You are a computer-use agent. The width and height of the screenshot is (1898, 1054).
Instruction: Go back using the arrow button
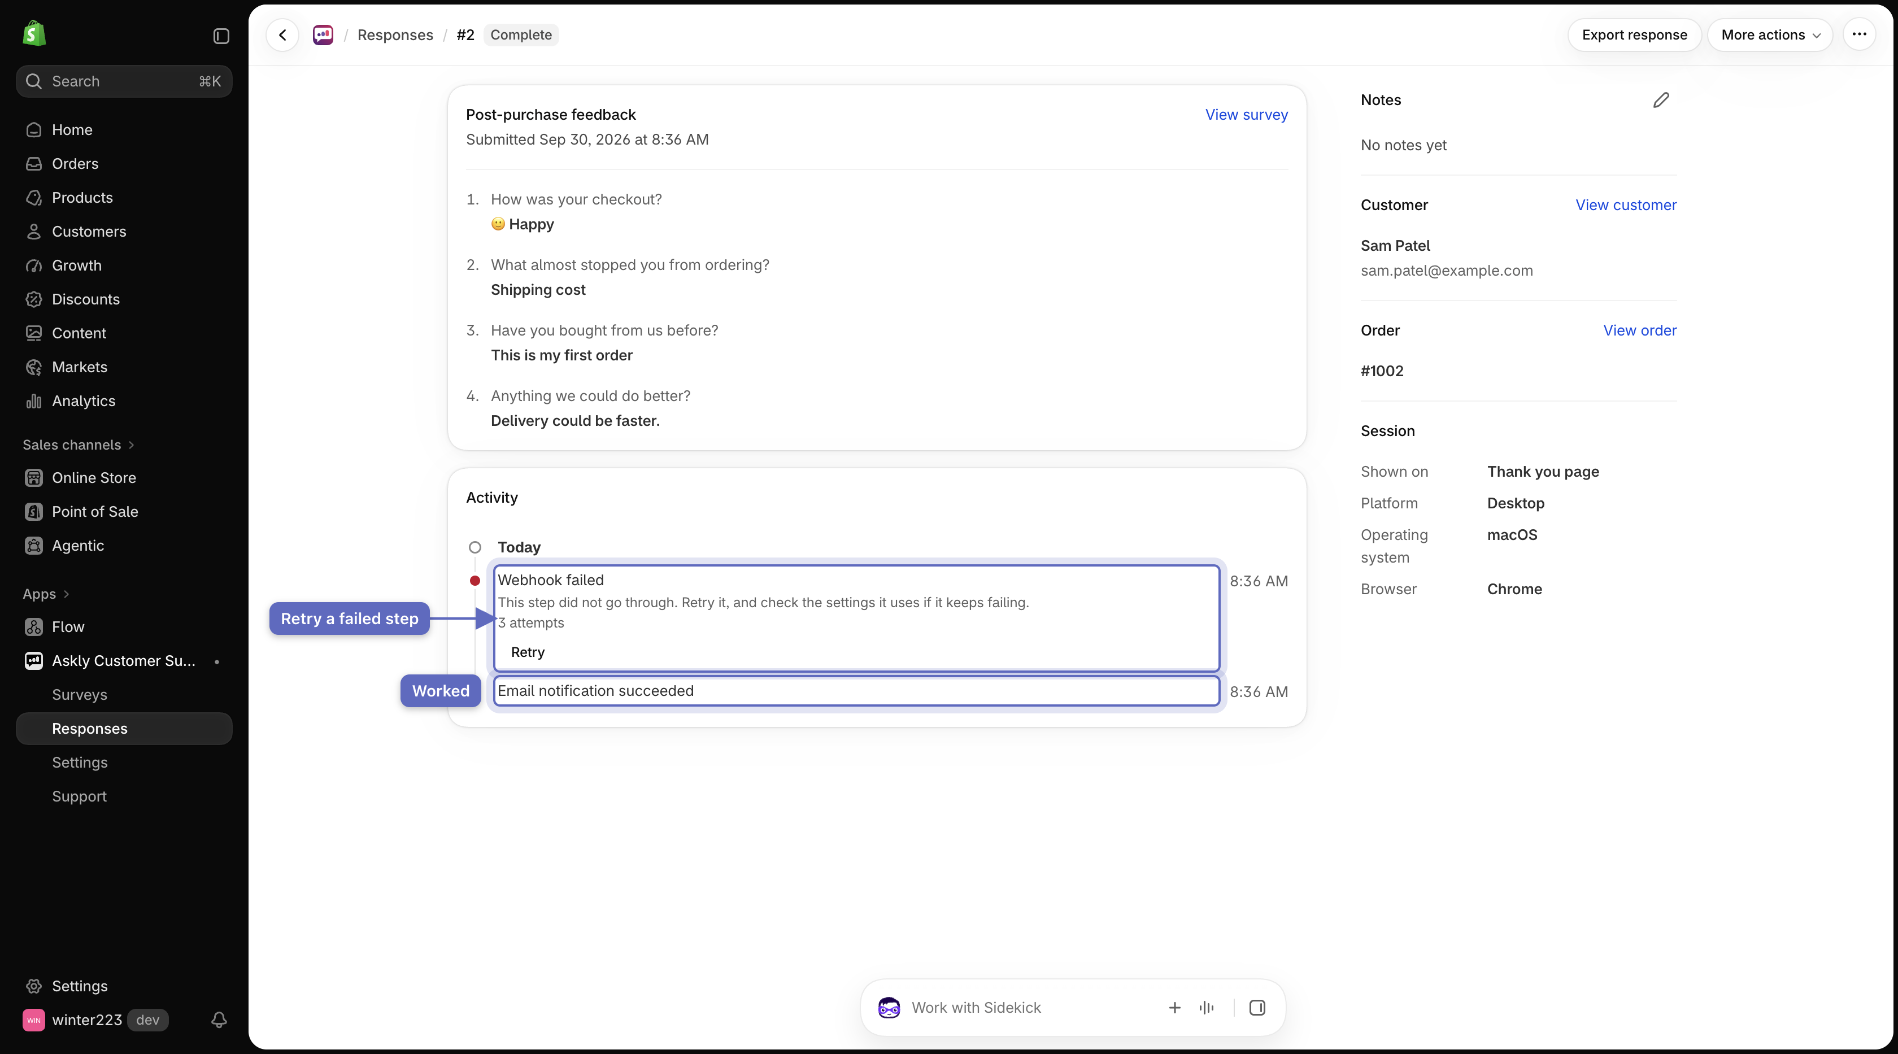282,34
